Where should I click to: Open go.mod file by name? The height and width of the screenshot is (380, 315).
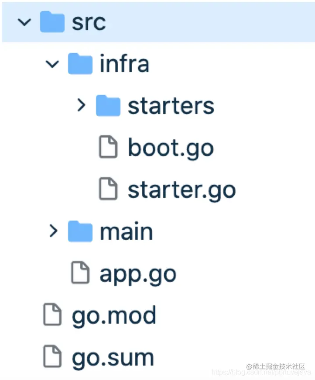point(114,315)
